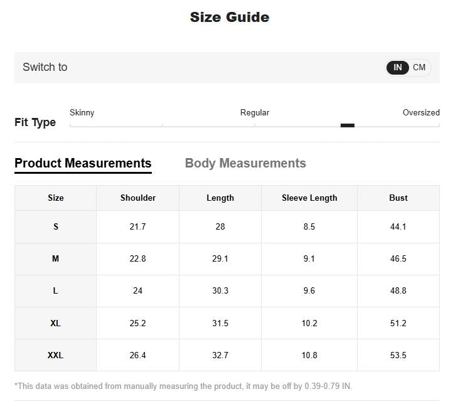Open the Body Measurements tab
Viewport: 453px width, 404px height.
[245, 163]
